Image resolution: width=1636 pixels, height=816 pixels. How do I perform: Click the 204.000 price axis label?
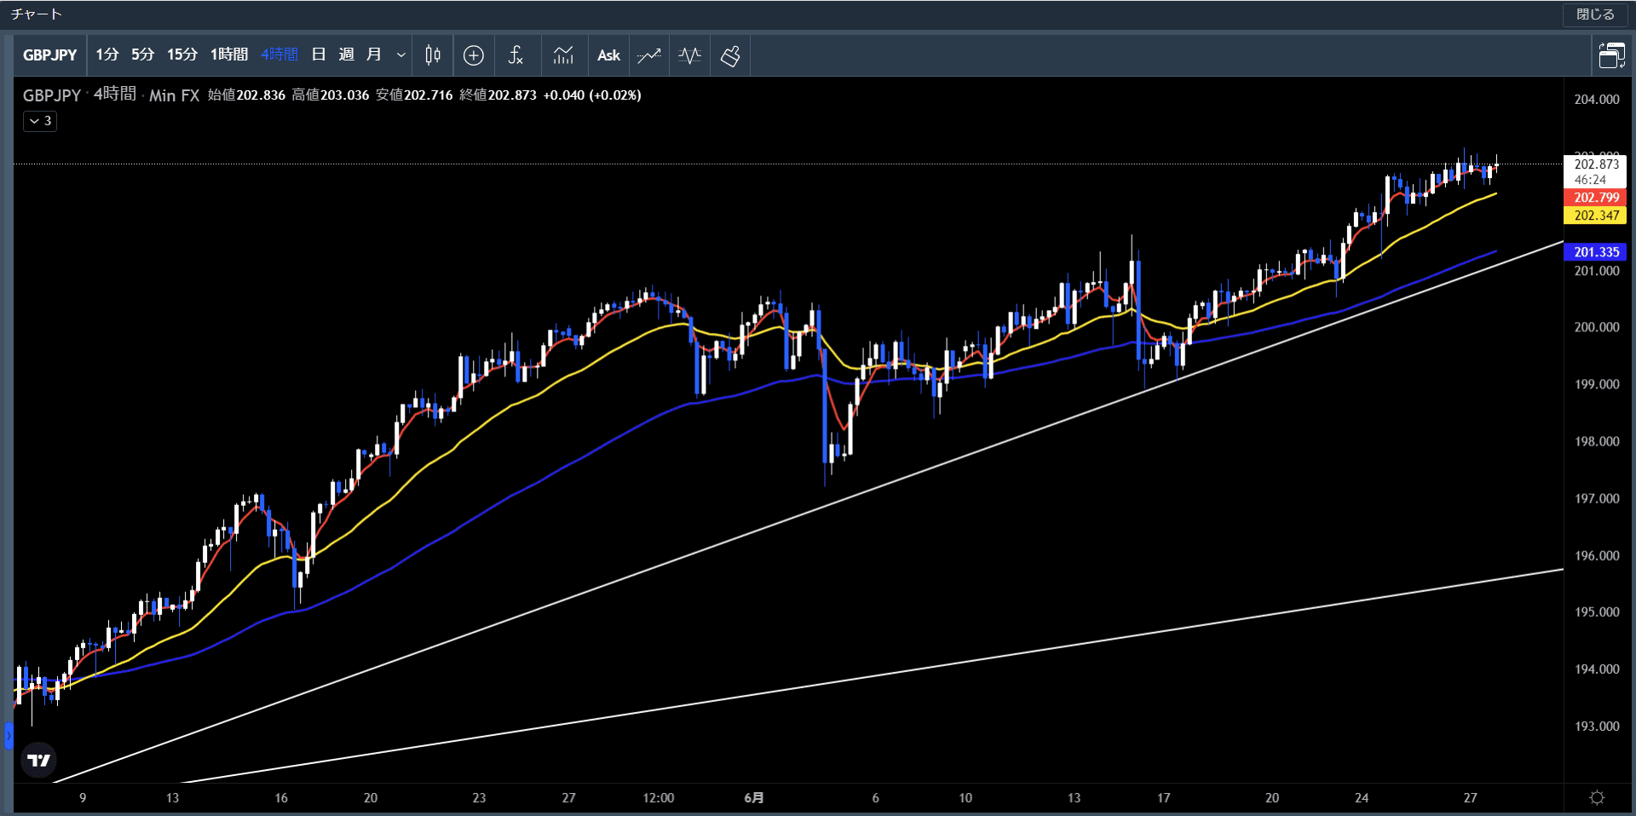1596,100
